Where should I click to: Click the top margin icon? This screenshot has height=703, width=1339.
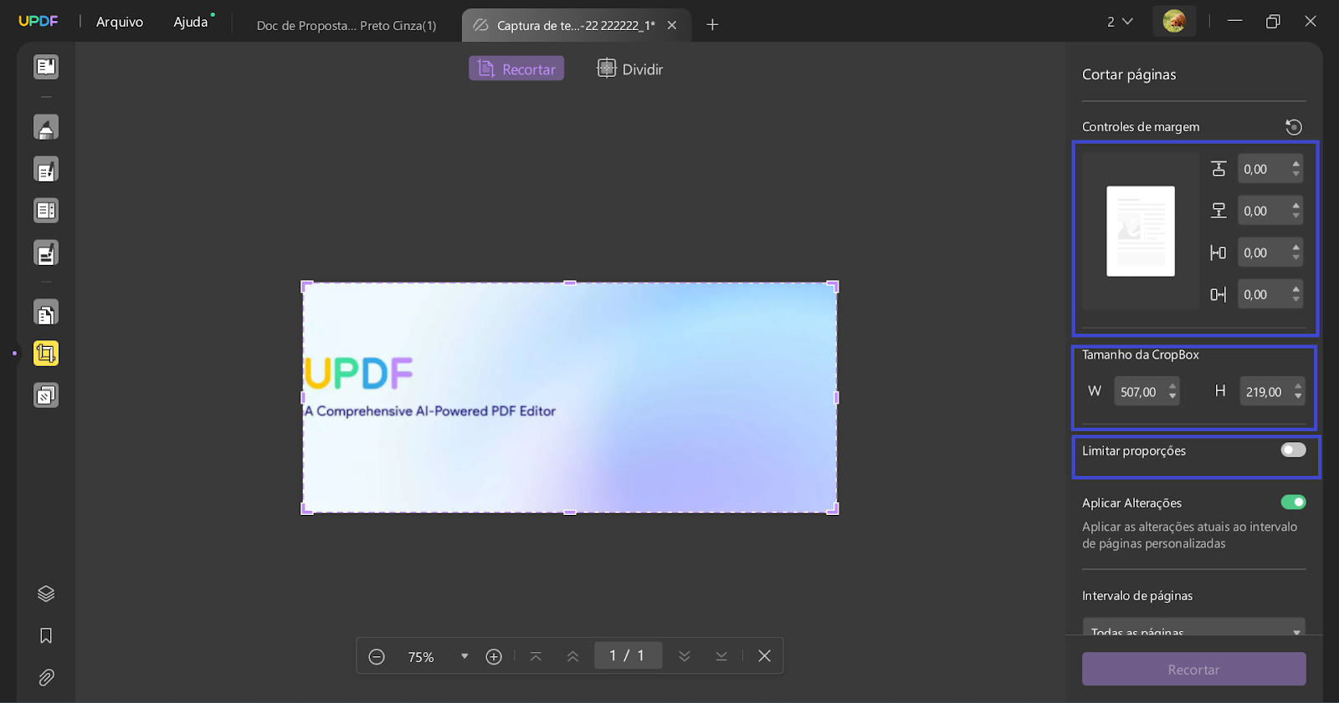[x=1218, y=169]
